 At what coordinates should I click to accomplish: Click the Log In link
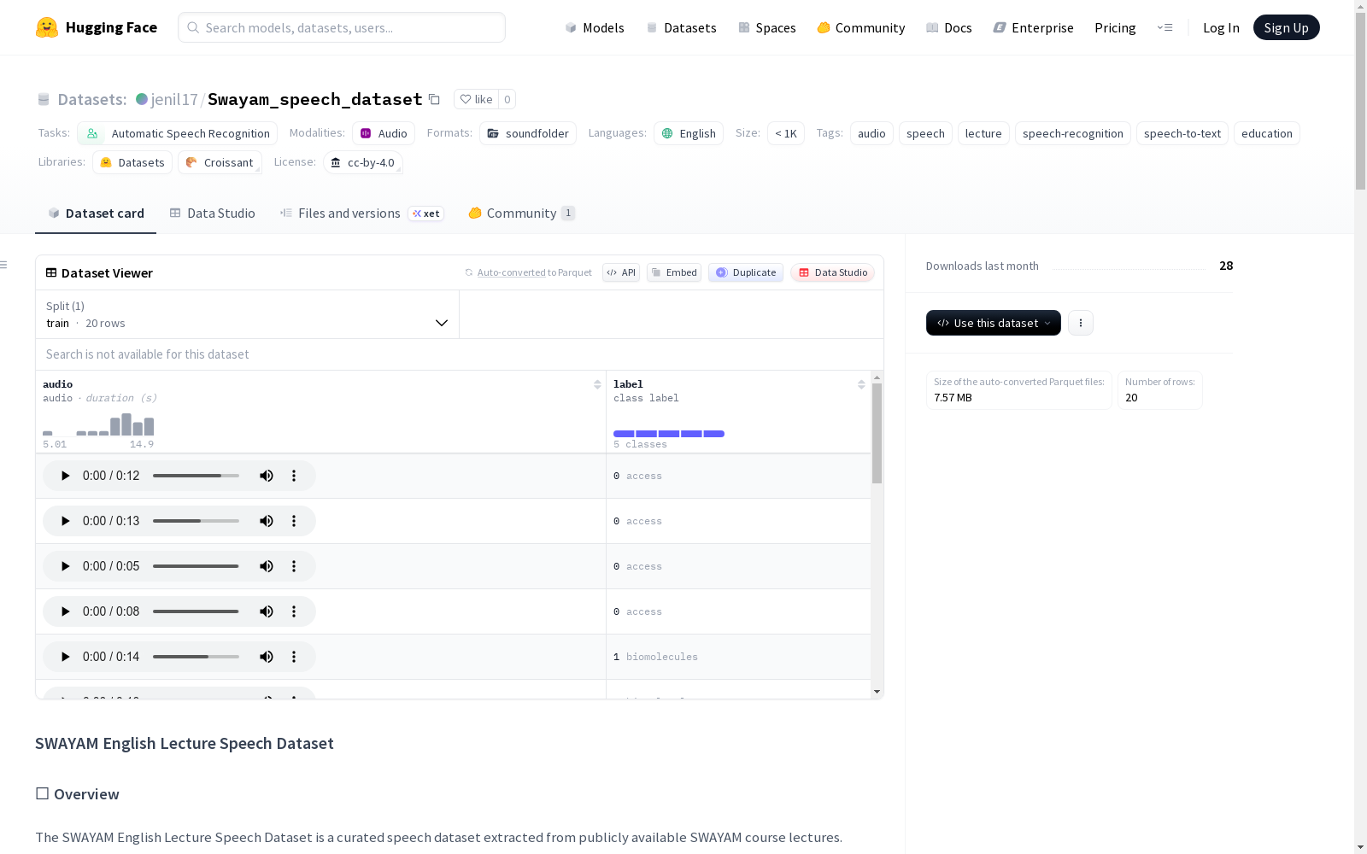1221,27
